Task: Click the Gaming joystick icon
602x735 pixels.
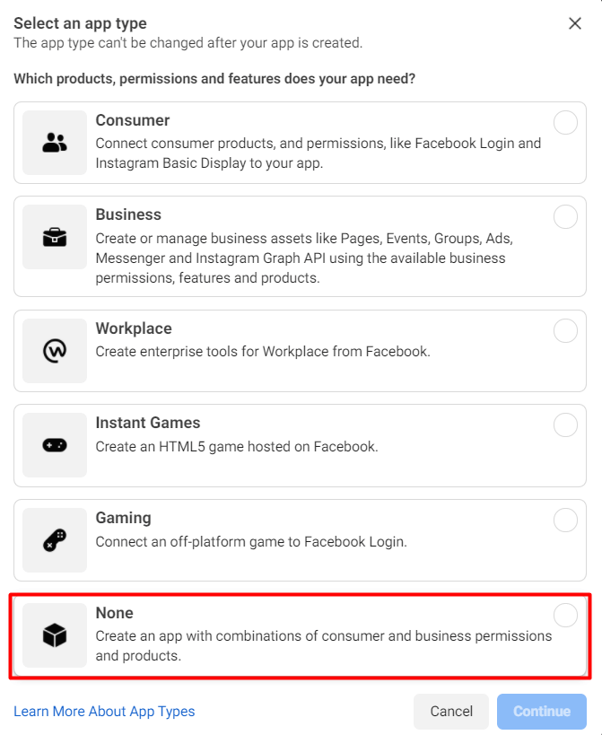Action: point(55,540)
